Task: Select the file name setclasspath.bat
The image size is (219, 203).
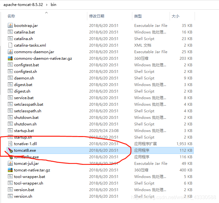Action: click(29, 104)
